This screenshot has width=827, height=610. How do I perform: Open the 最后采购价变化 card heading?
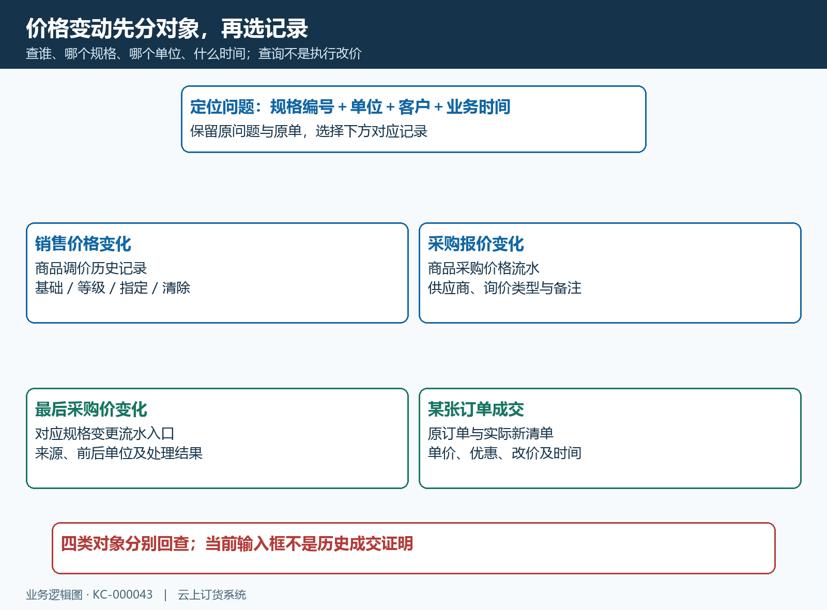(91, 409)
